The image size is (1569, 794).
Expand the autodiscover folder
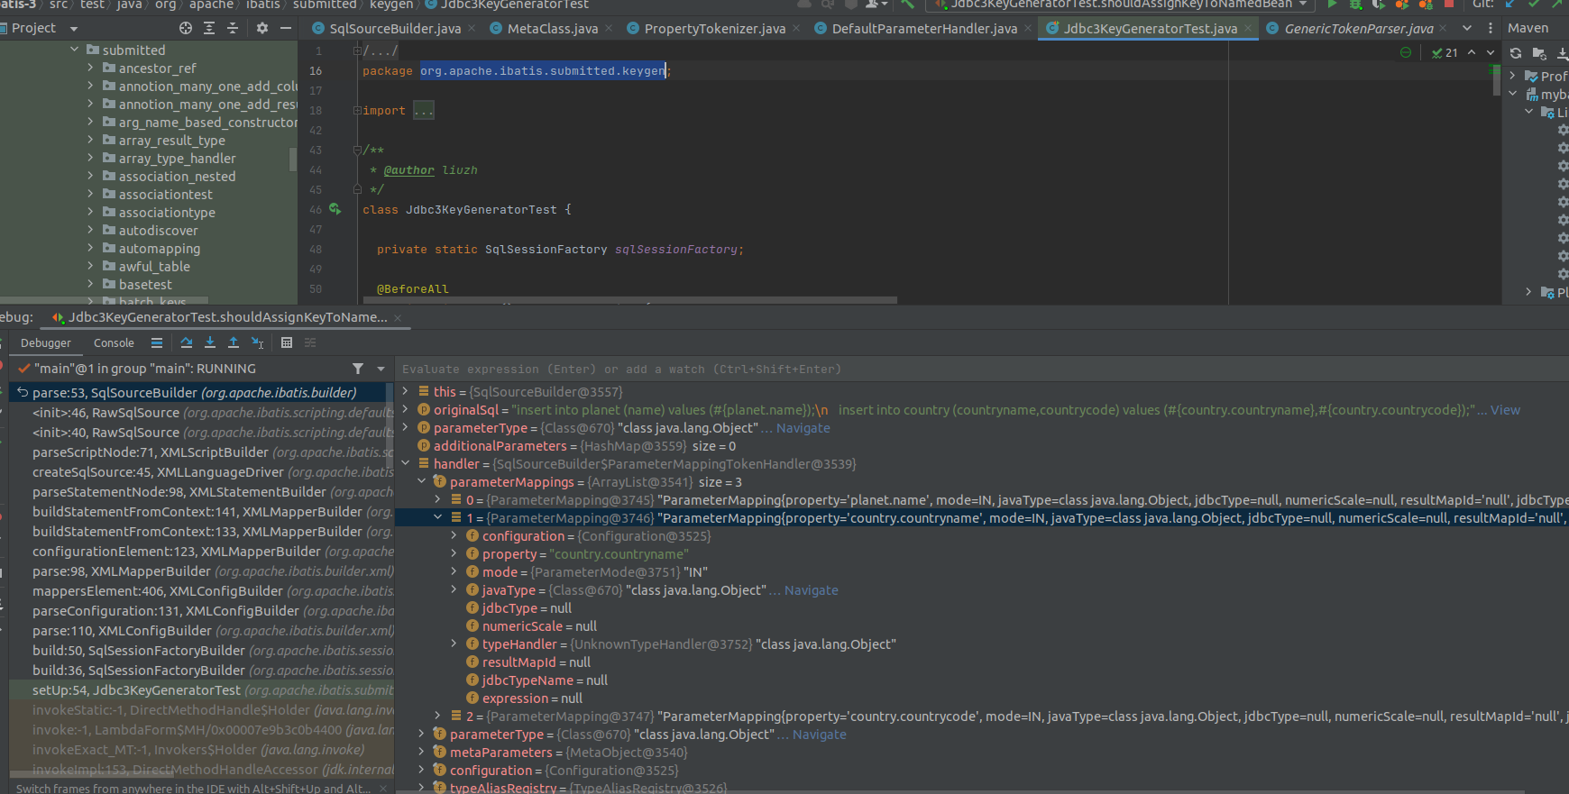coord(91,230)
